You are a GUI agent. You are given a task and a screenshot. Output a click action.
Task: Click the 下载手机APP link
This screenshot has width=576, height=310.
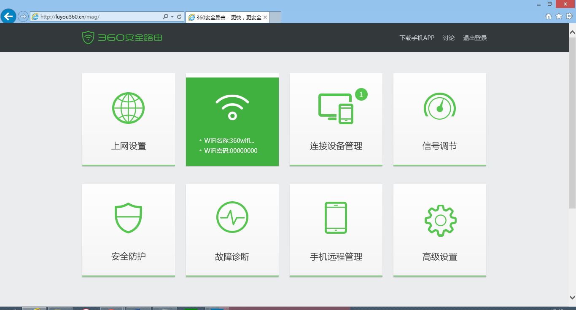(x=417, y=38)
